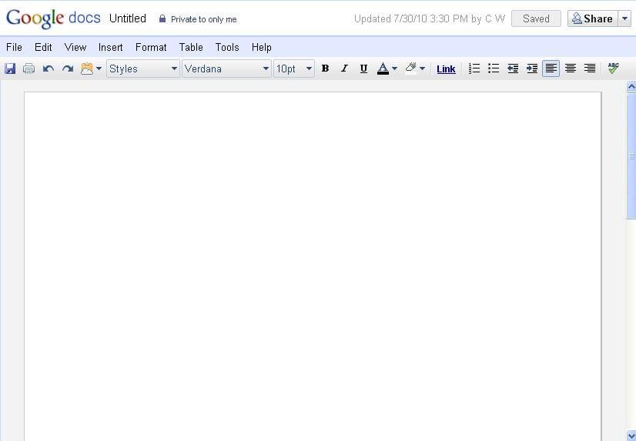Decrease paragraph indent
The image size is (636, 441).
pos(513,68)
